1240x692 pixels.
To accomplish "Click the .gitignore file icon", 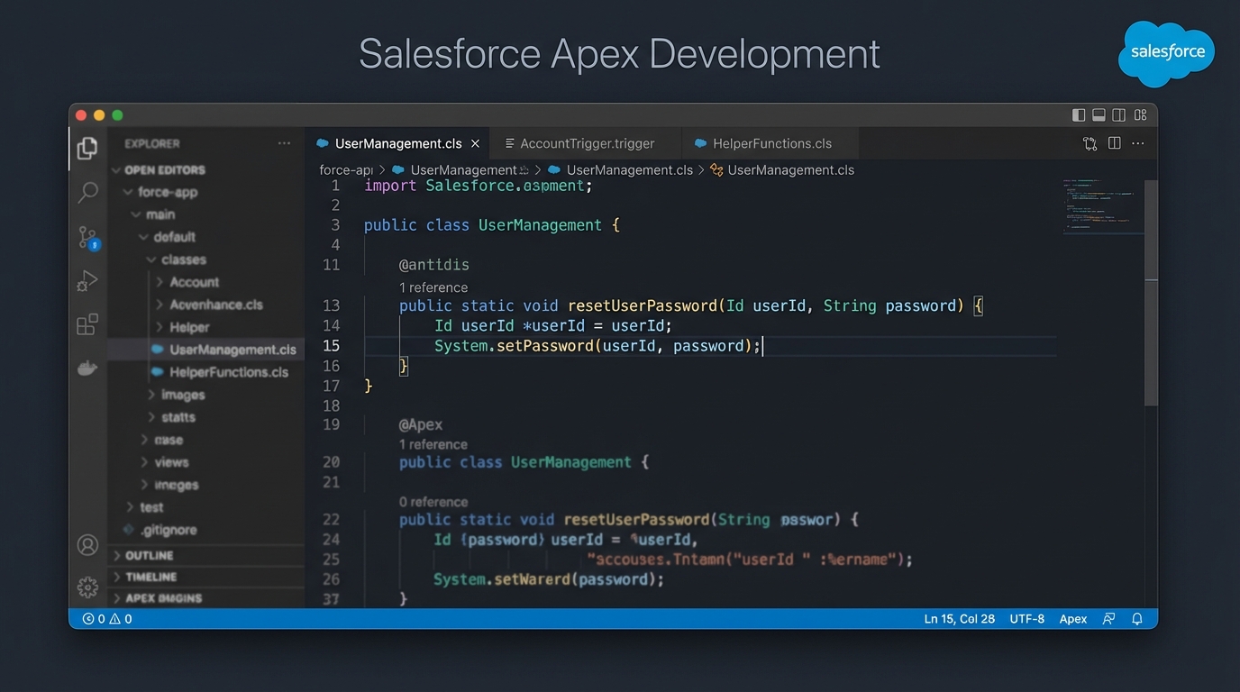I will click(x=129, y=530).
